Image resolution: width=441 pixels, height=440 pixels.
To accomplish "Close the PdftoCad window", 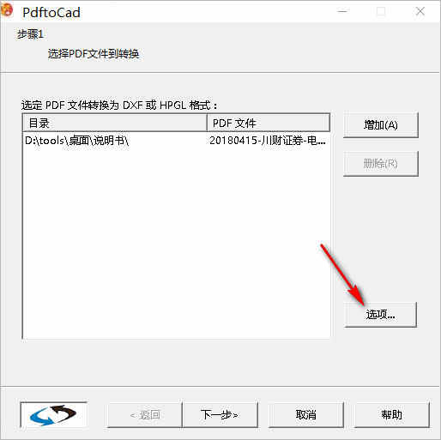I will tap(420, 11).
